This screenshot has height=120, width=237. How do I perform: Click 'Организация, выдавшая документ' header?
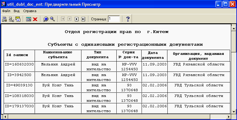[198, 56]
